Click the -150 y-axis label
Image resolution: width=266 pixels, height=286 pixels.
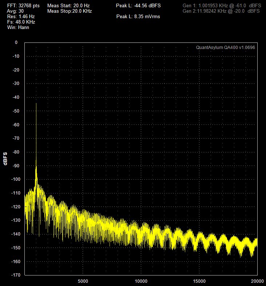point(16,248)
